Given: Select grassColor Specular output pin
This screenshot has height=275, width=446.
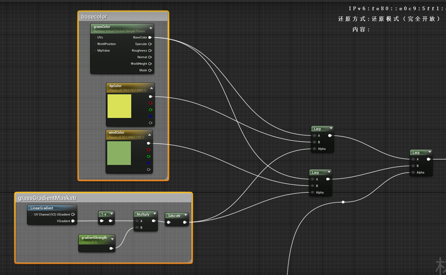Looking at the screenshot, I should (x=150, y=44).
